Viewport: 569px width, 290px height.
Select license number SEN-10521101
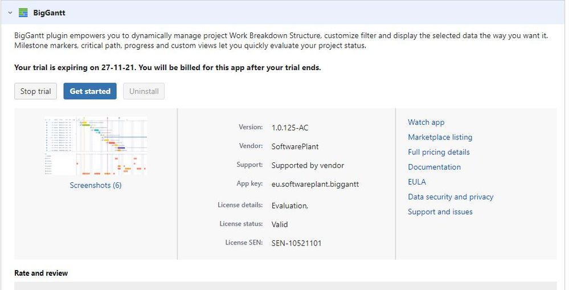pos(296,243)
